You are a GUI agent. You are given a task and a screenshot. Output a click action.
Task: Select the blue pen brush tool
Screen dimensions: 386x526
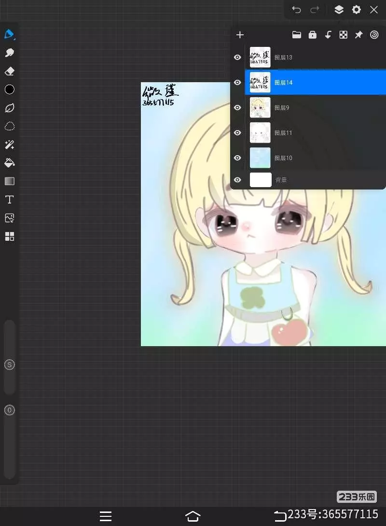[x=9, y=34]
